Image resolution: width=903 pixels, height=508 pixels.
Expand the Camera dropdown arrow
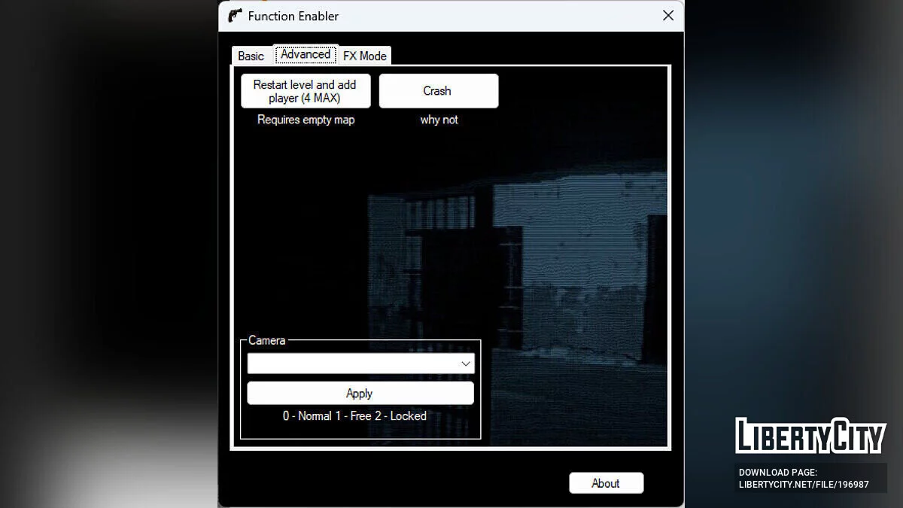[466, 364]
